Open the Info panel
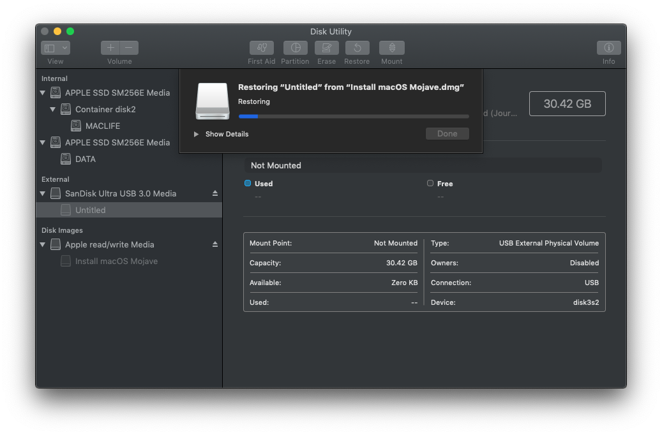The width and height of the screenshot is (662, 435). (x=608, y=48)
